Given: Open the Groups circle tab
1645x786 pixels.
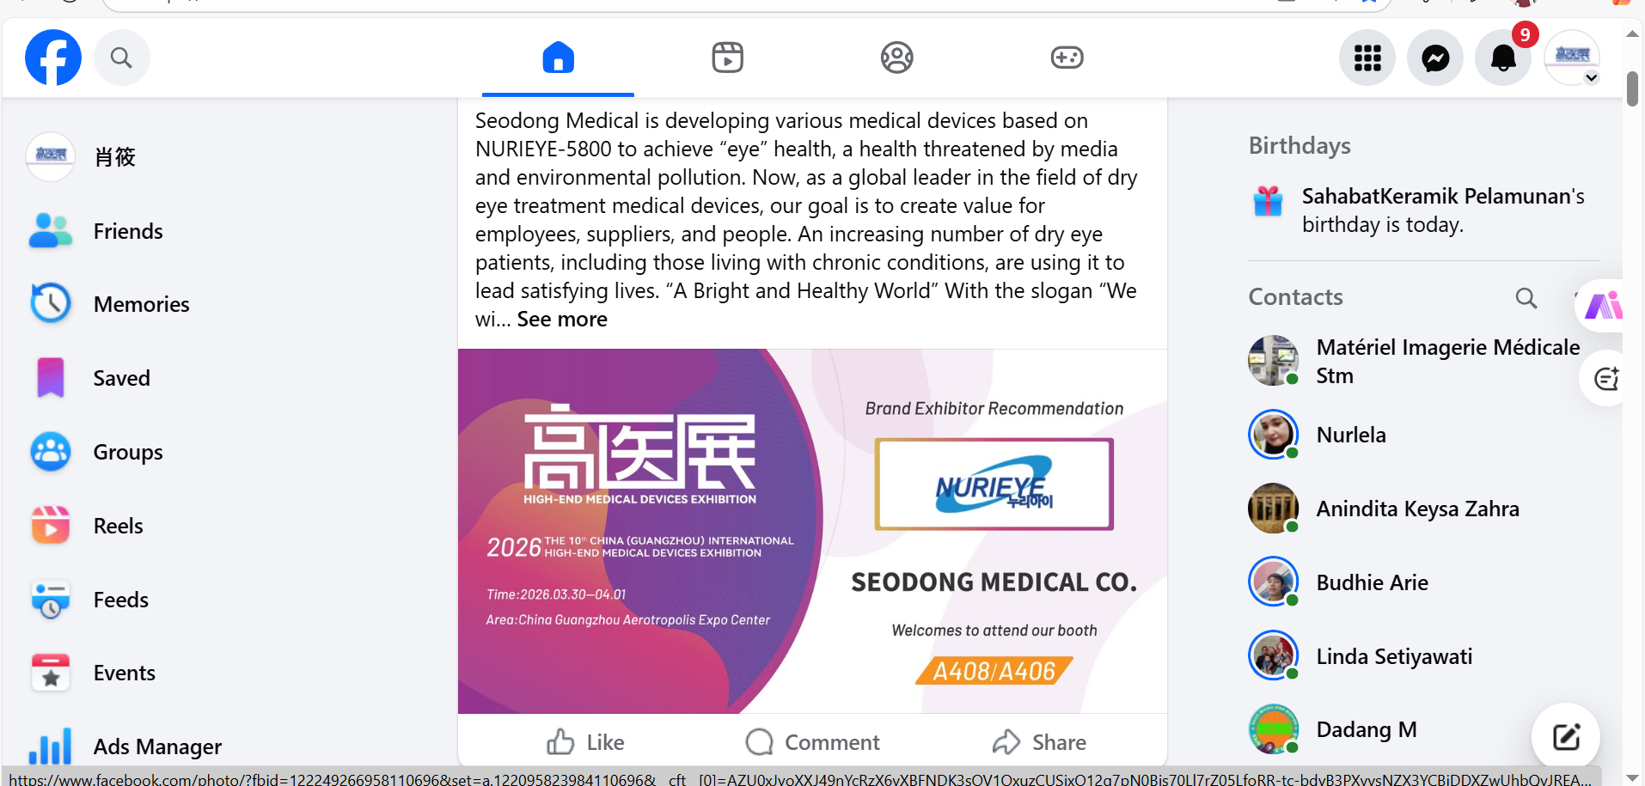Looking at the screenshot, I should [896, 58].
